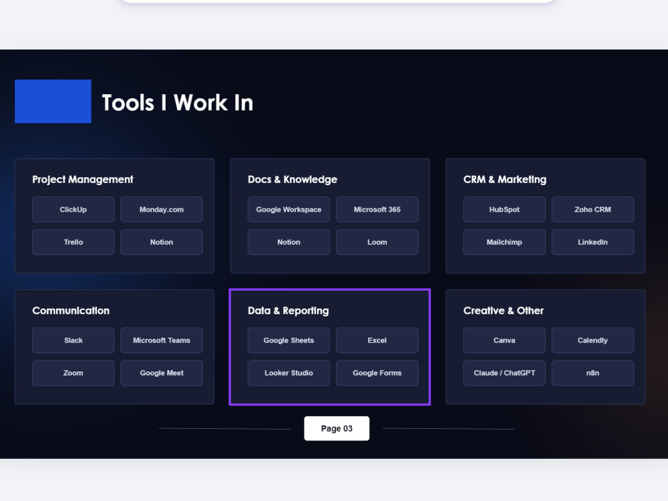Select the Zoho CRM chip
Viewport: 668px width, 501px height.
point(593,209)
